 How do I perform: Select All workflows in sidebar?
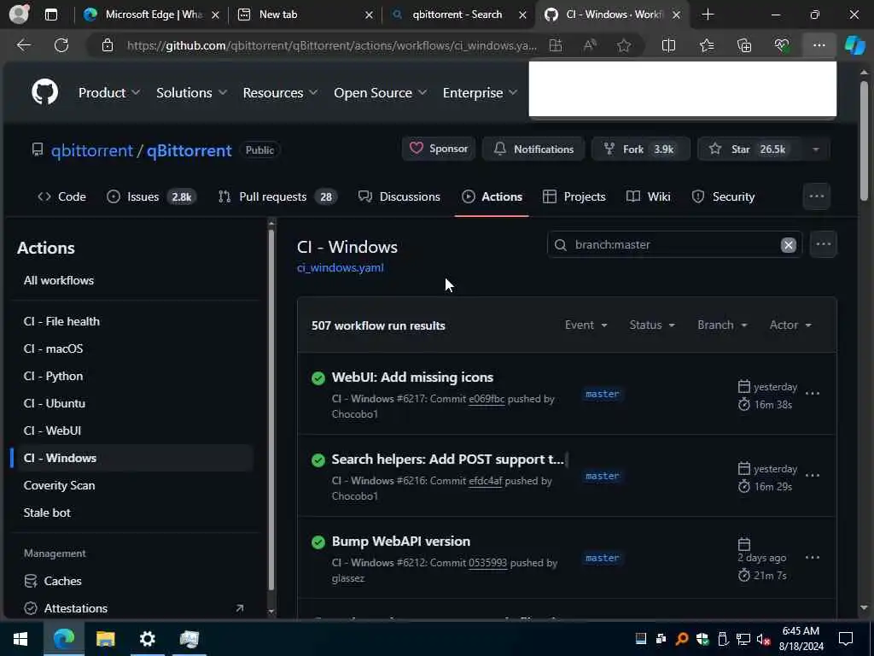[x=59, y=280]
